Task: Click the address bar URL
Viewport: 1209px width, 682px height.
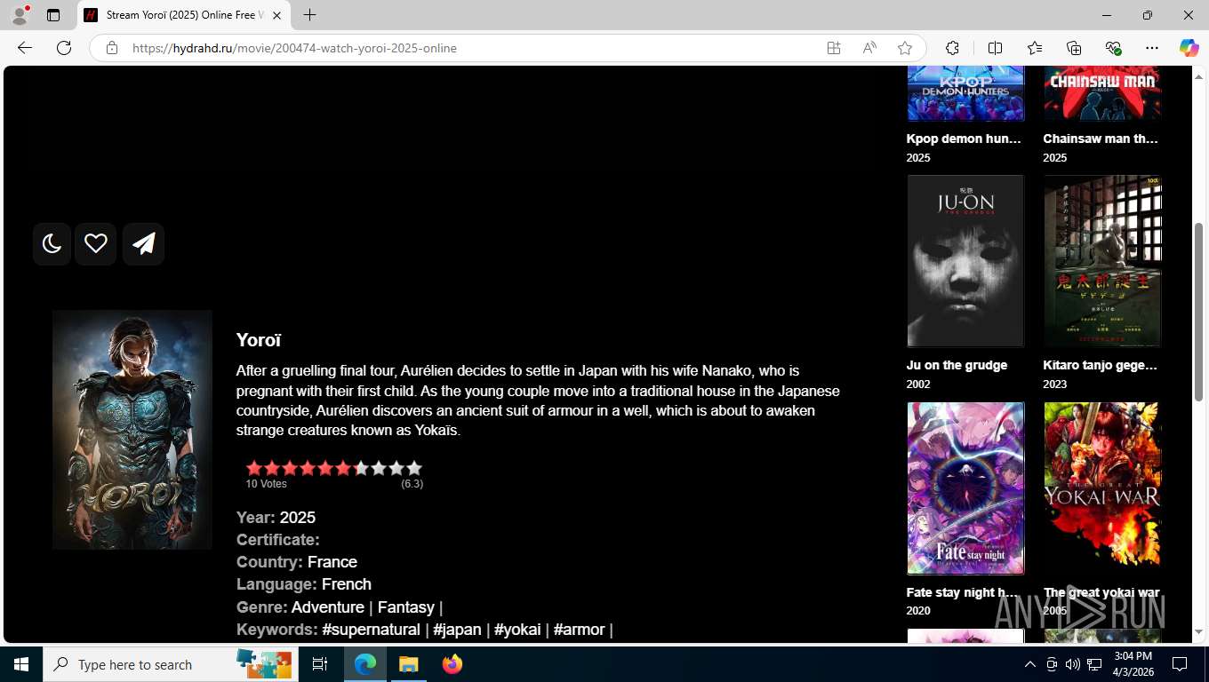Action: [x=294, y=48]
